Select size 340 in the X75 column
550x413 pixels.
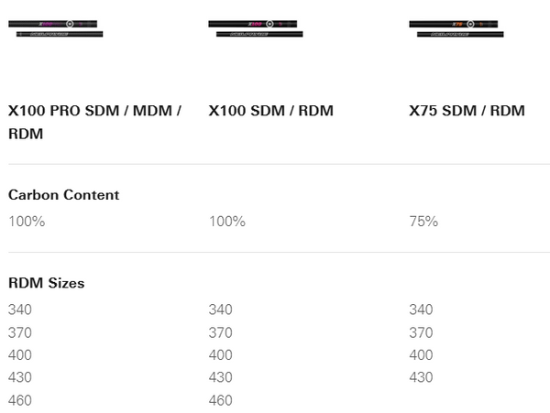421,310
